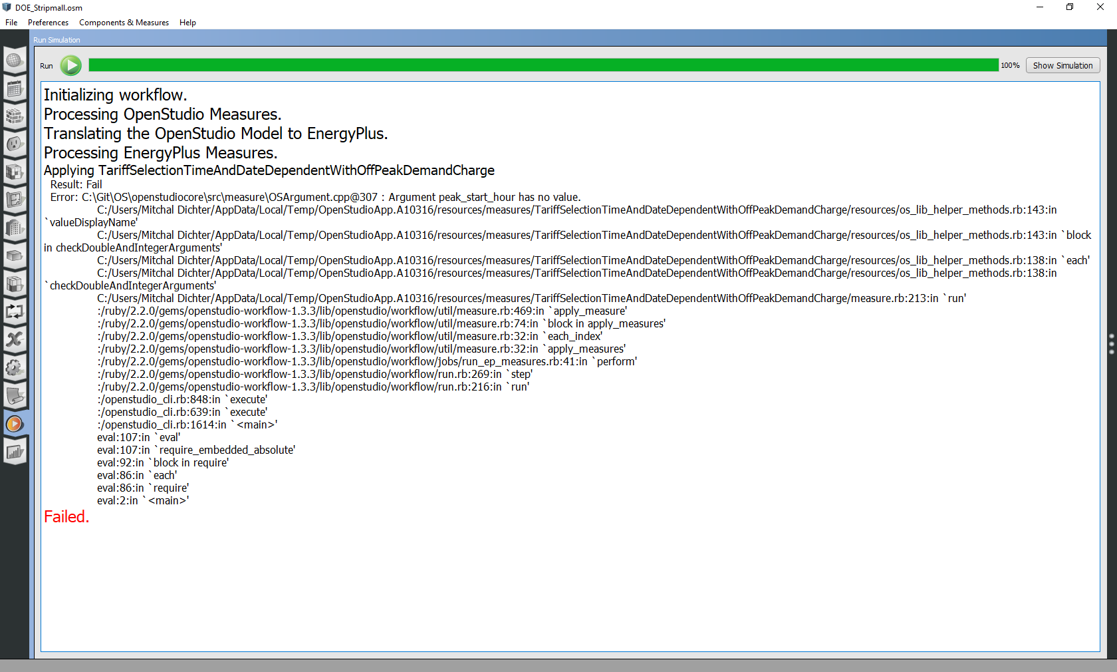Screen dimensions: 1117x672
Task: Select the Schedules calendar icon
Action: 15,88
